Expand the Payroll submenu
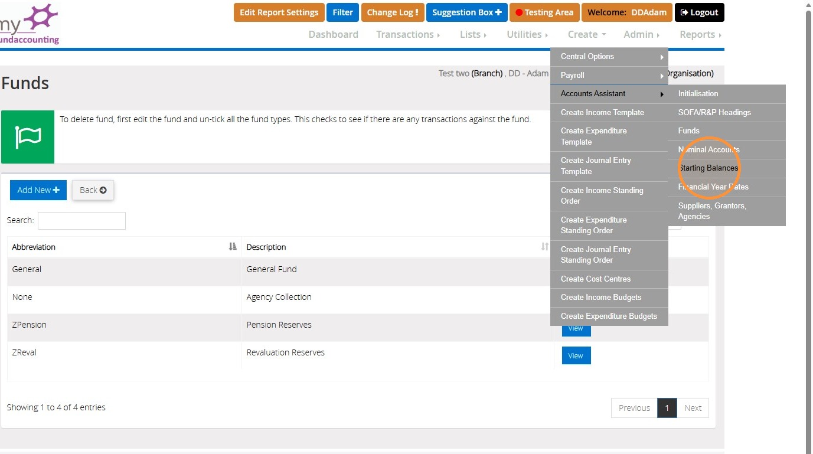The width and height of the screenshot is (813, 454). [x=609, y=76]
